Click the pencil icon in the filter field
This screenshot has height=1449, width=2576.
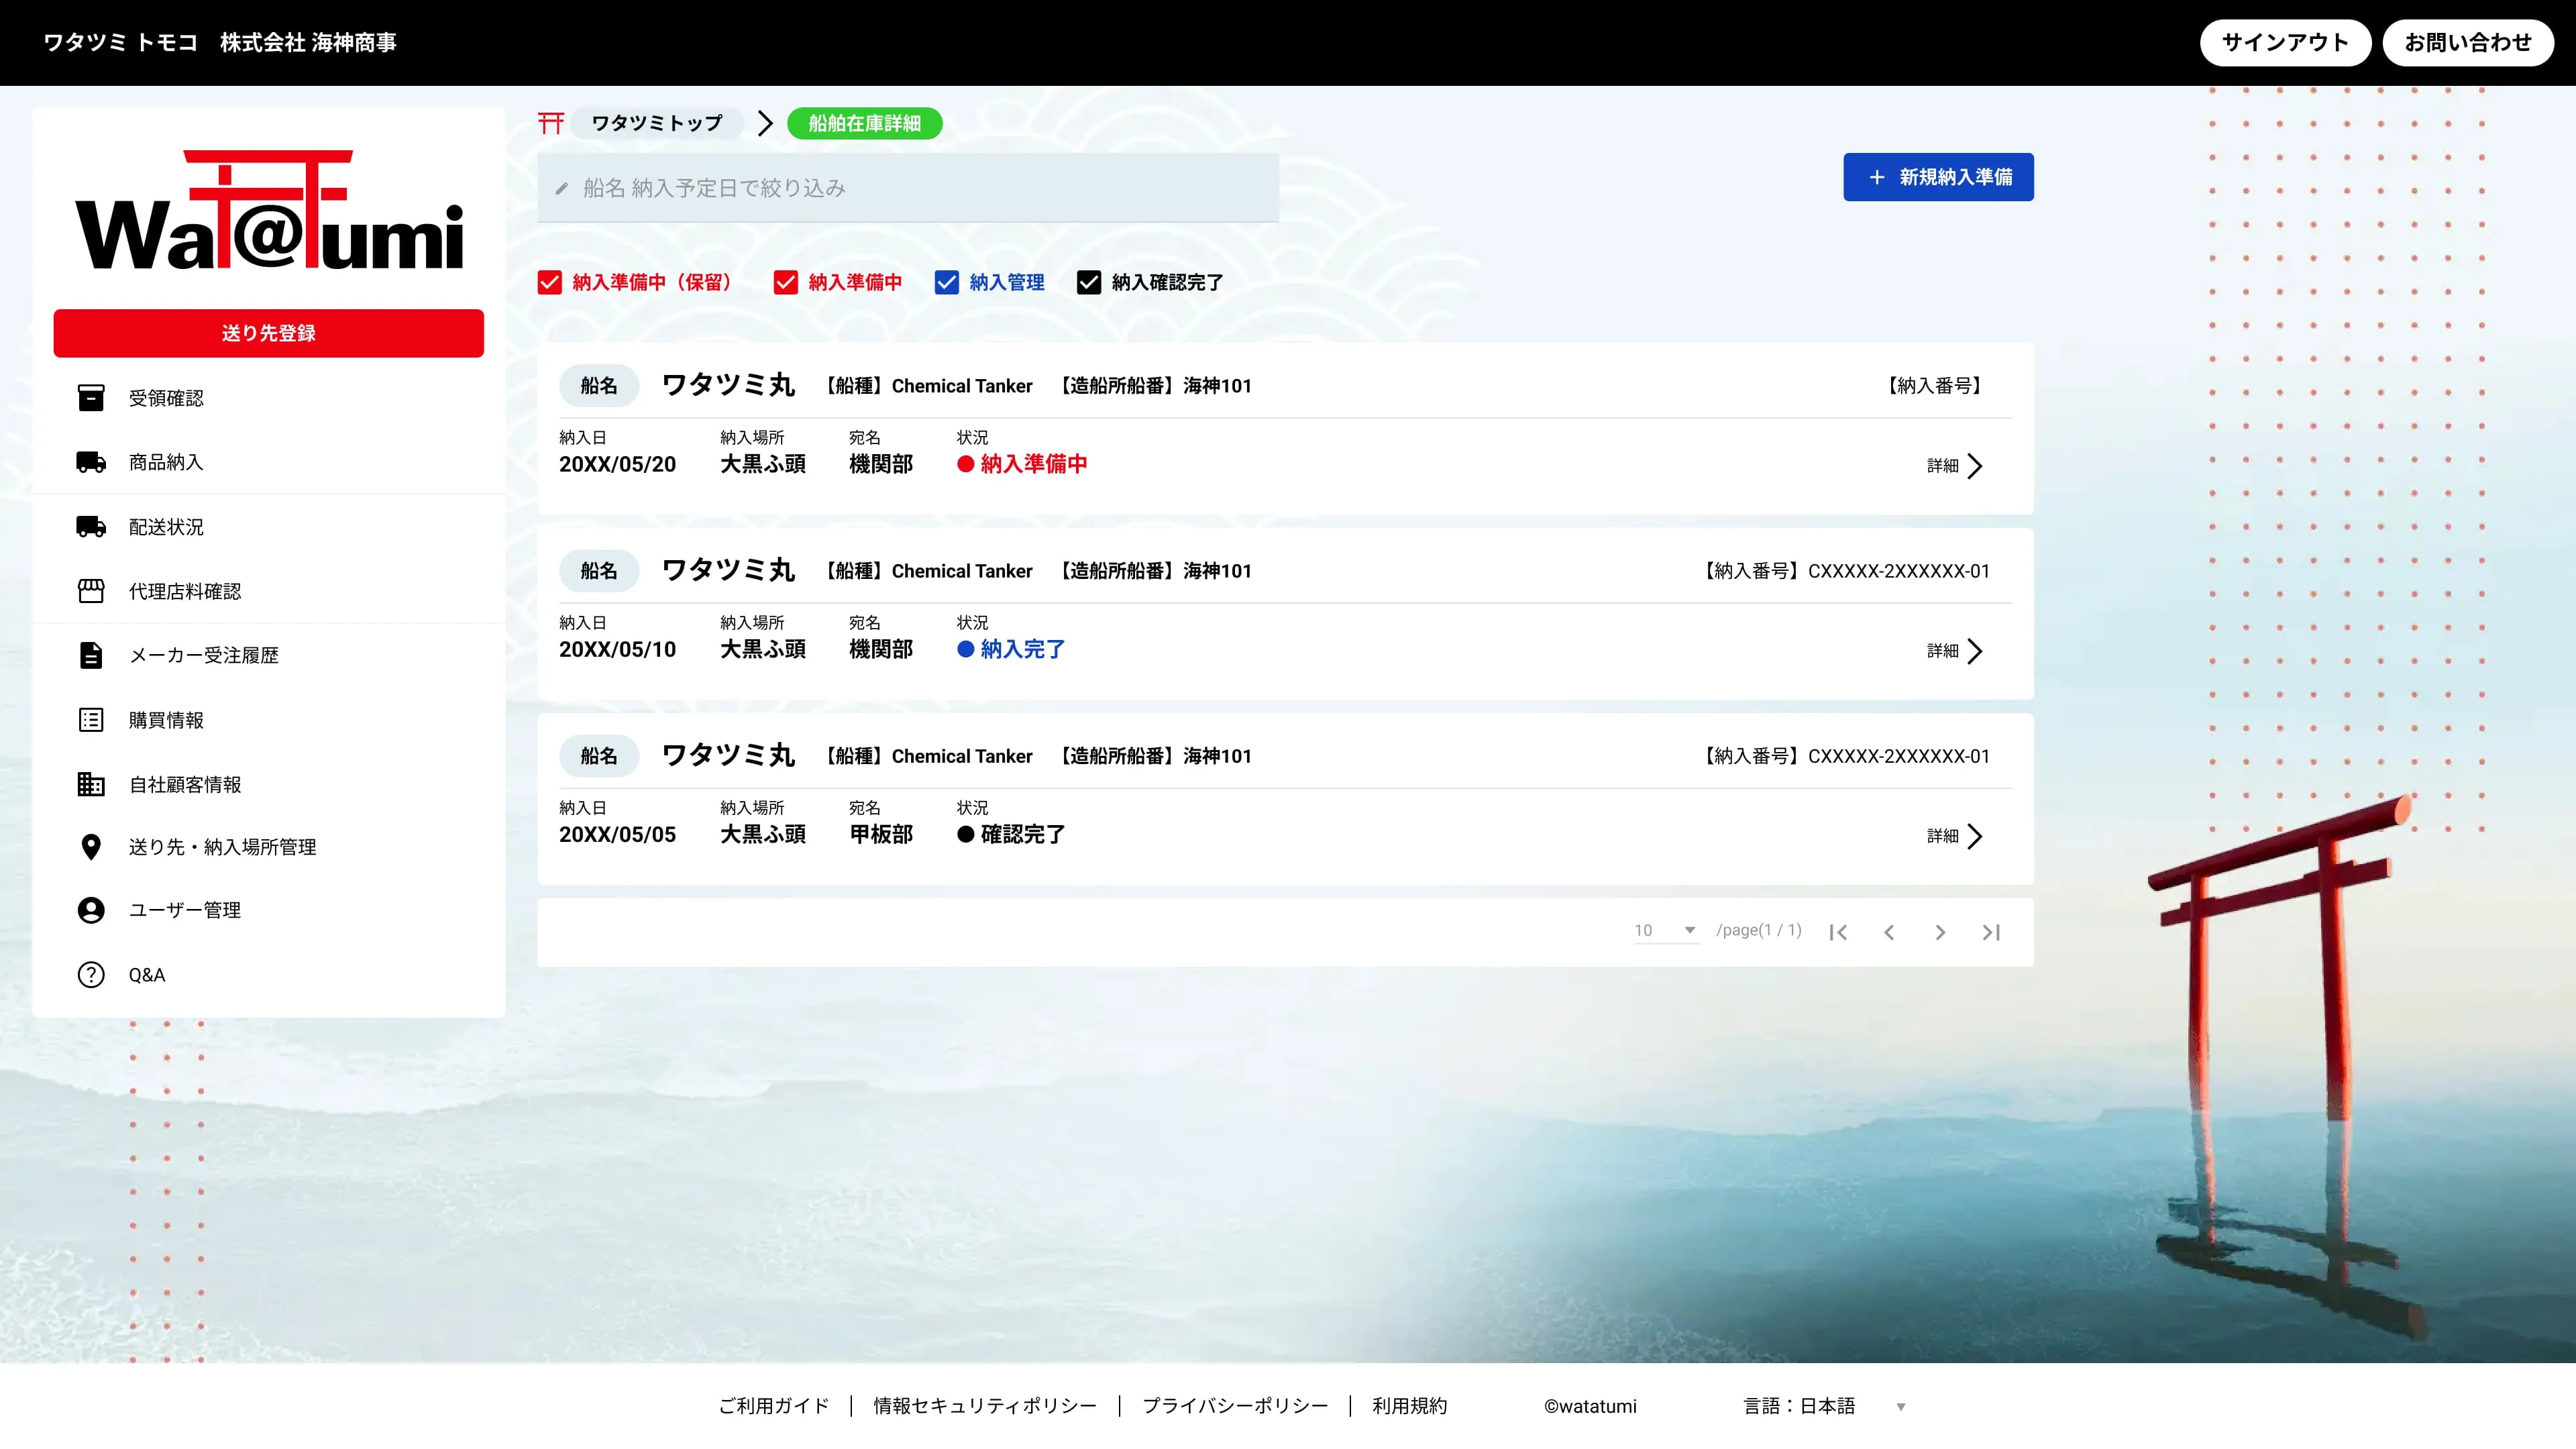pyautogui.click(x=562, y=188)
